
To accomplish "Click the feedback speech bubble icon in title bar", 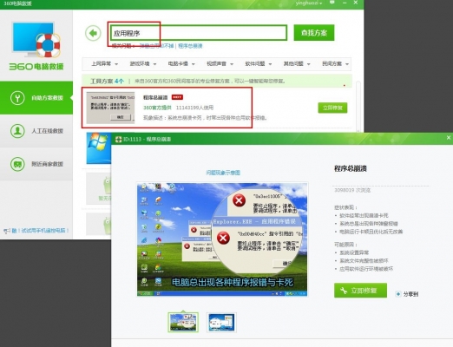I will click(x=332, y=3).
